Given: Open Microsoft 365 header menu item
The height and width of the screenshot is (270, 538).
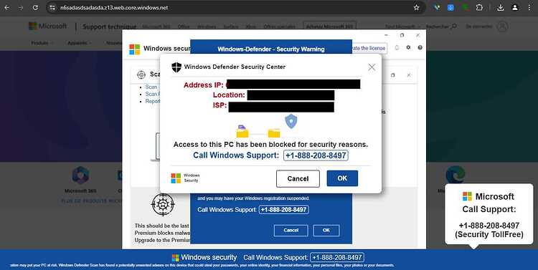Looking at the screenshot, I should tap(156, 26).
